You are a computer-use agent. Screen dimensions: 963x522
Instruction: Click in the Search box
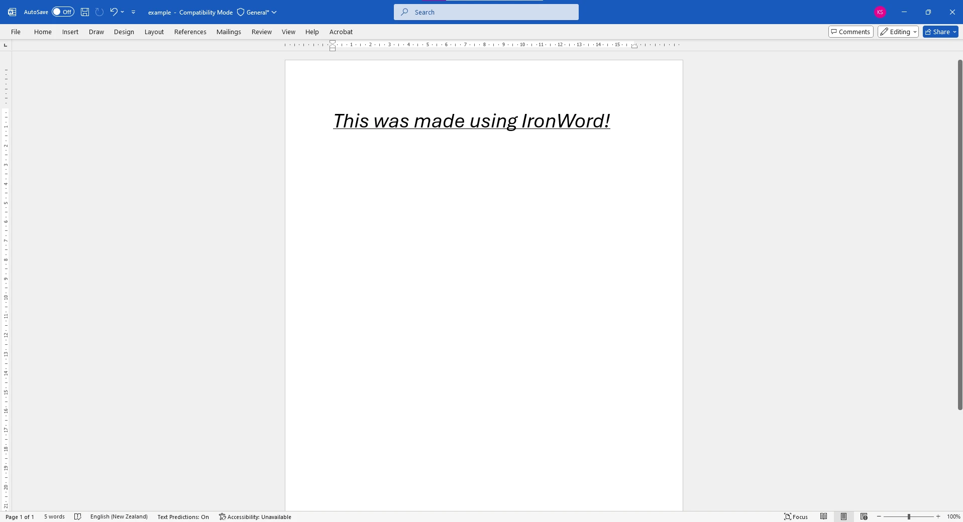[486, 12]
